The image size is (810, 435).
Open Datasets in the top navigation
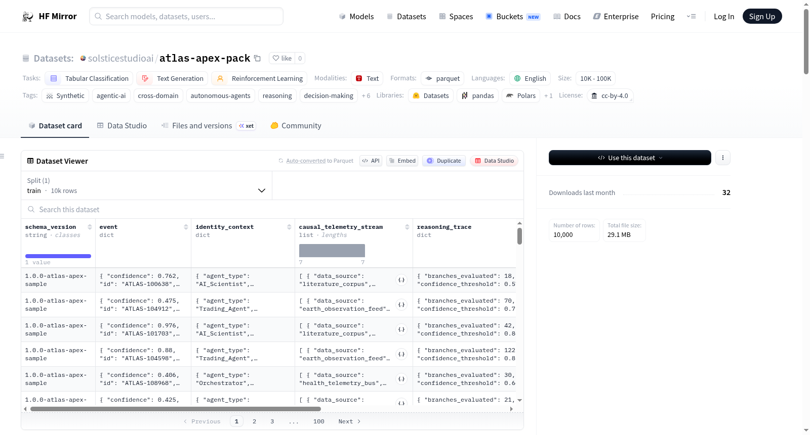click(x=406, y=17)
